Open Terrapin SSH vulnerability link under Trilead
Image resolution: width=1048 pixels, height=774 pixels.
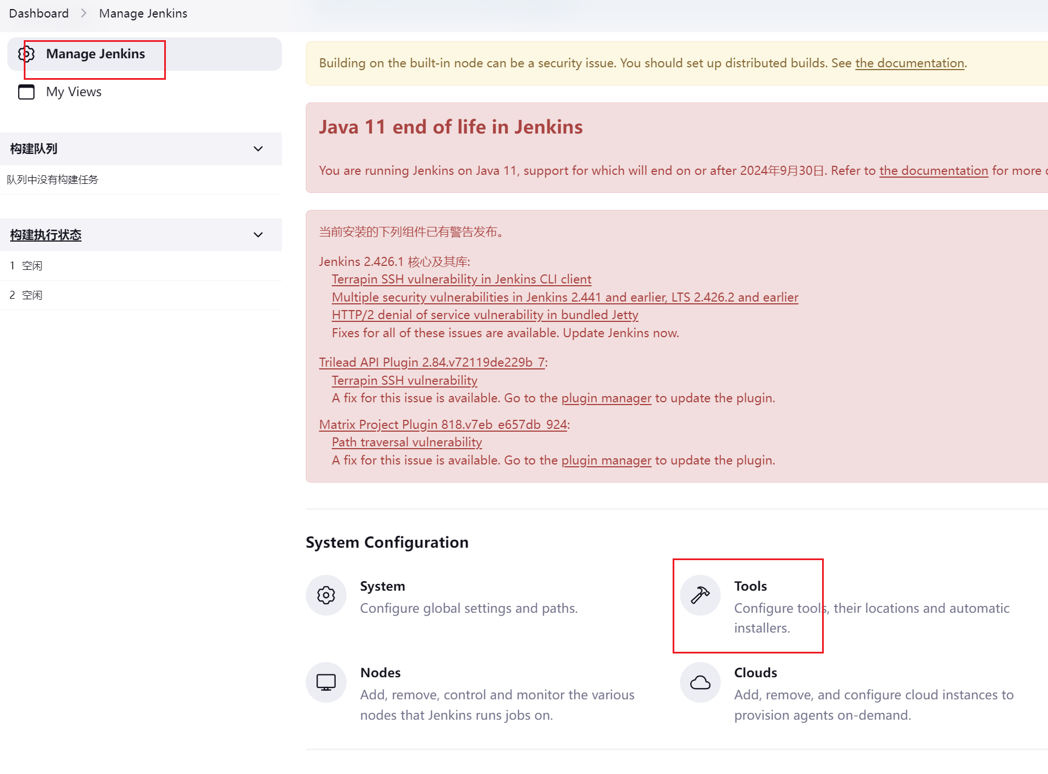(x=405, y=380)
